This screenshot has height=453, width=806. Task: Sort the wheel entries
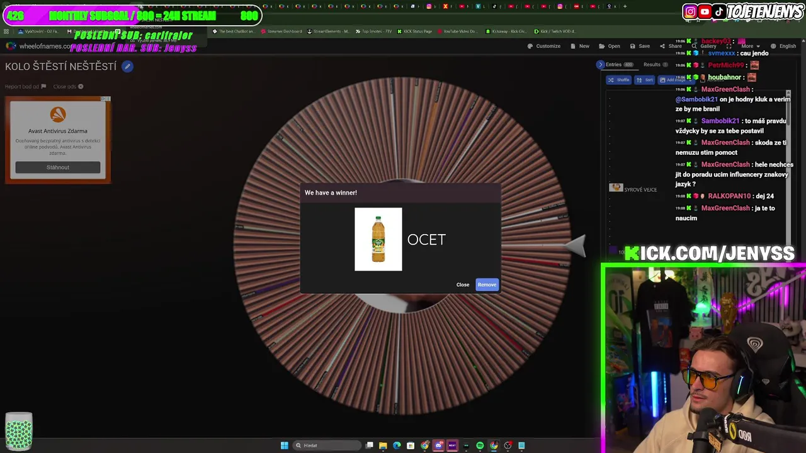pyautogui.click(x=645, y=80)
